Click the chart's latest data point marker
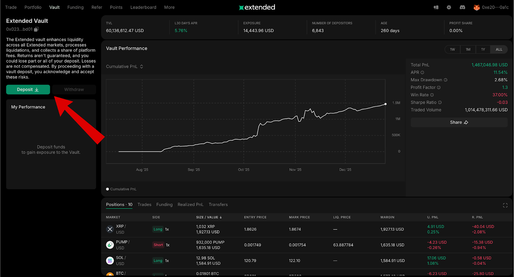Viewport: 514px width, 277px height. 385,104
